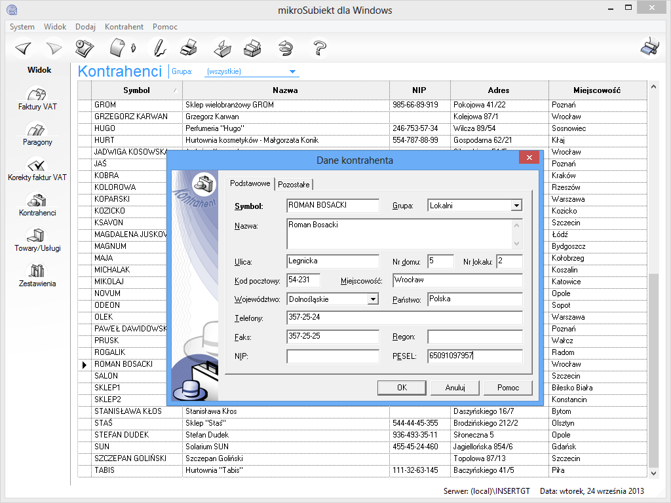Click the mikroSubiekt app icon in the title bar
The height and width of the screenshot is (503, 671).
12,9
